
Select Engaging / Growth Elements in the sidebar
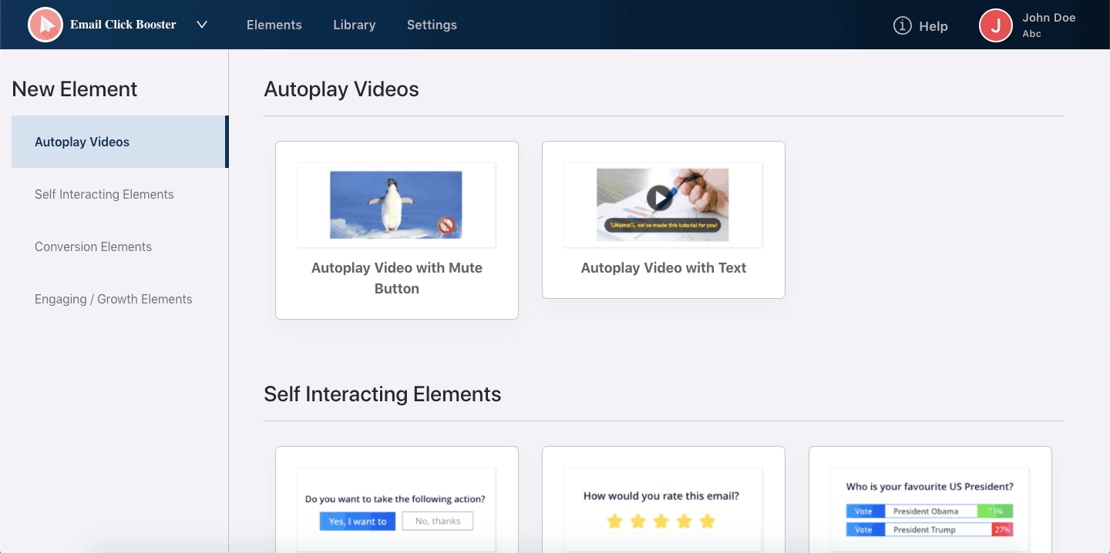113,299
